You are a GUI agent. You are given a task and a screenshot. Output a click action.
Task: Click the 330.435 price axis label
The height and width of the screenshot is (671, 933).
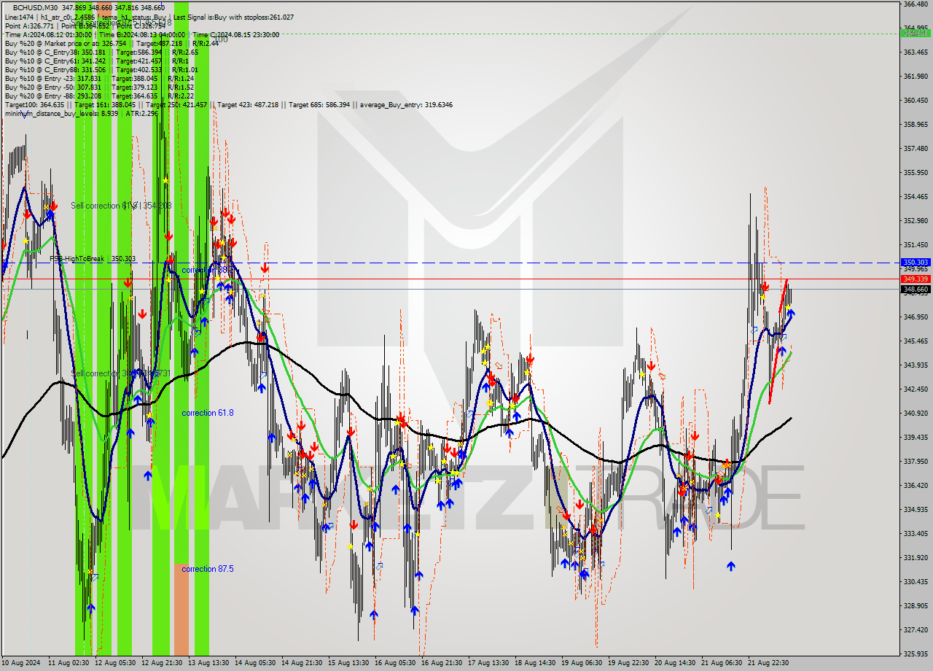coord(915,581)
